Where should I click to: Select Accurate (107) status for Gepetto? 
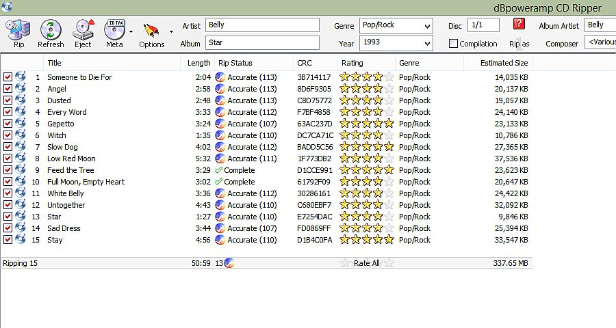coord(252,124)
